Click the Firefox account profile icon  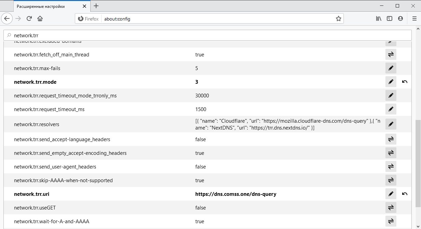pos(400,18)
